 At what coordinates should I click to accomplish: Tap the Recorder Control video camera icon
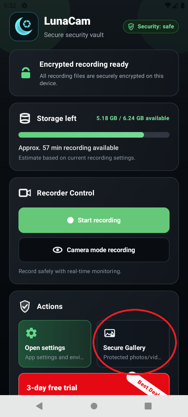25,193
